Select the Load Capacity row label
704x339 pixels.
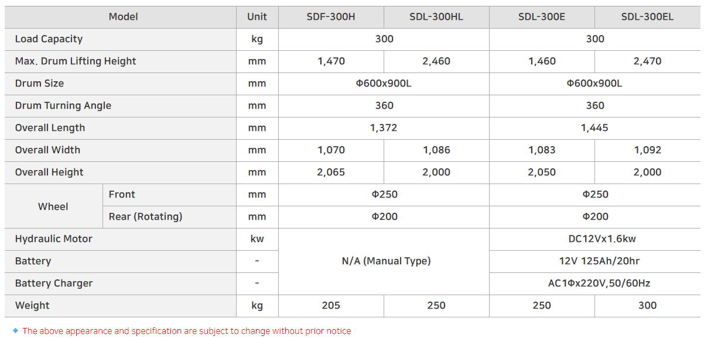pos(49,39)
